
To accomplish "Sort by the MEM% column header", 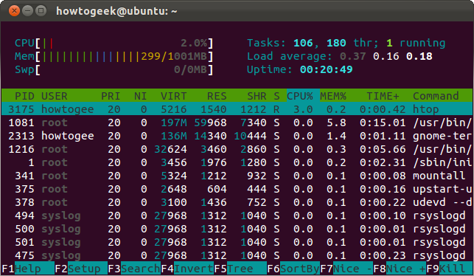I will point(332,96).
